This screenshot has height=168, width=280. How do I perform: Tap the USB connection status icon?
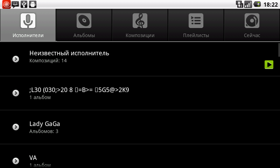click(24, 4)
